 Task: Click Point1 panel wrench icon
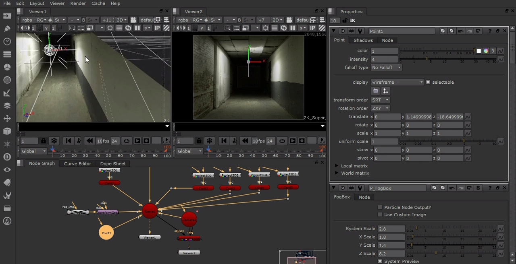click(x=360, y=31)
